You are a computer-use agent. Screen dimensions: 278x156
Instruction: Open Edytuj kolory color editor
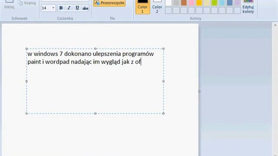[x=248, y=7]
